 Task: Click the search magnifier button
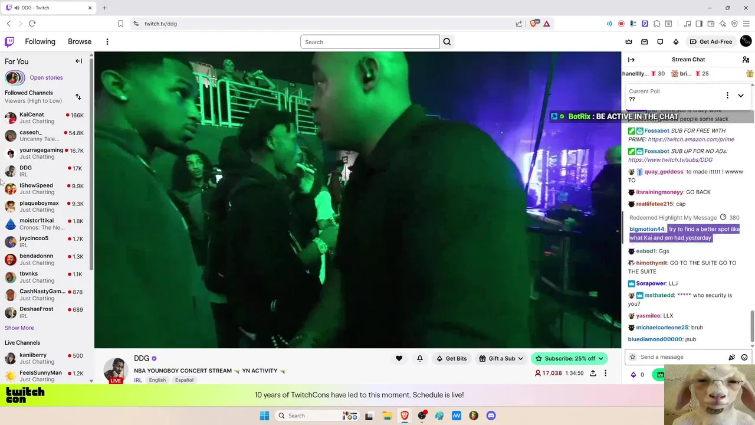pyautogui.click(x=447, y=42)
